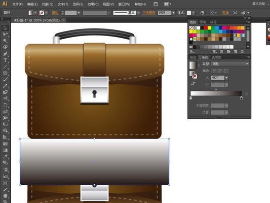The height and width of the screenshot is (203, 270).
Task: Choose the Hand tool
Action: (5, 196)
